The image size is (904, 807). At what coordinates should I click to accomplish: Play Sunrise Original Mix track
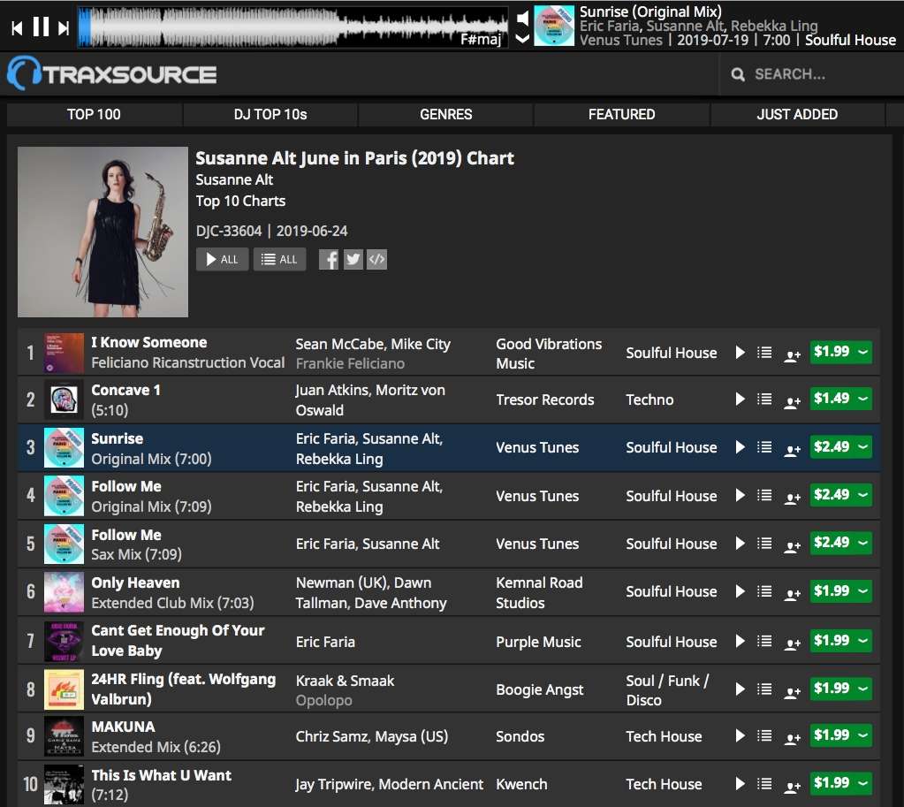[x=741, y=447]
